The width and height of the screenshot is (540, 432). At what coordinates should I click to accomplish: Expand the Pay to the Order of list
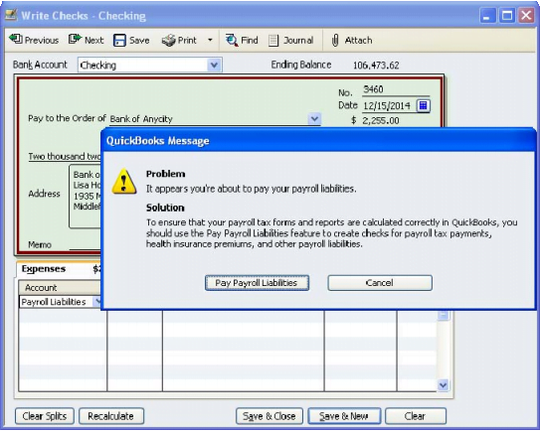click(x=314, y=119)
